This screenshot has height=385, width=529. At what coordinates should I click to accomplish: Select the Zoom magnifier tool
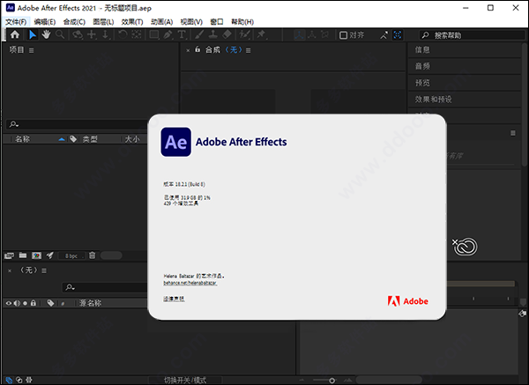pyautogui.click(x=60, y=34)
